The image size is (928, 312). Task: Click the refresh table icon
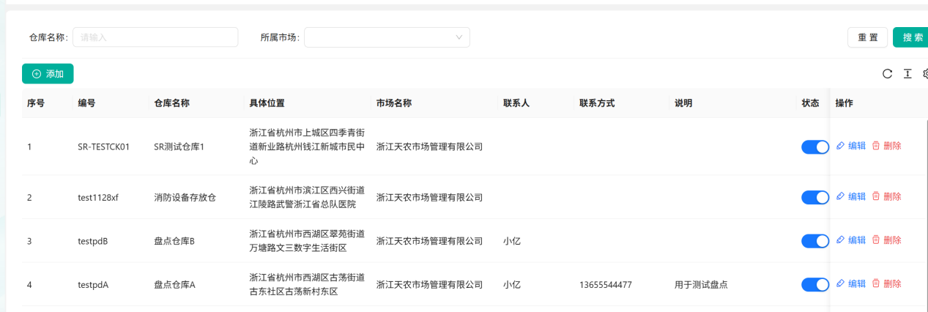tap(887, 73)
